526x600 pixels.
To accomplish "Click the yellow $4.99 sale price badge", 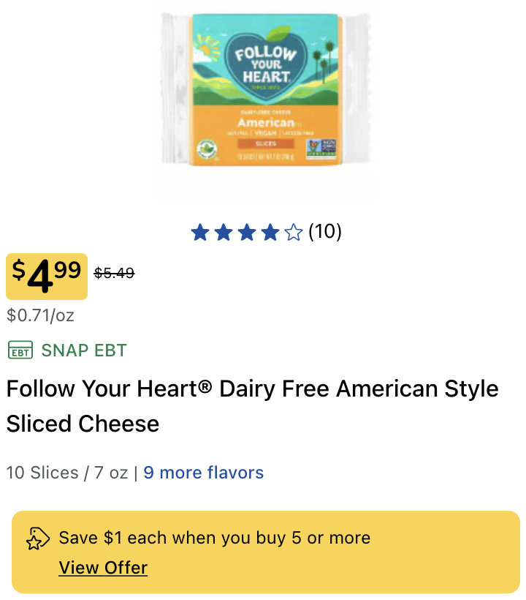I will 47,277.
